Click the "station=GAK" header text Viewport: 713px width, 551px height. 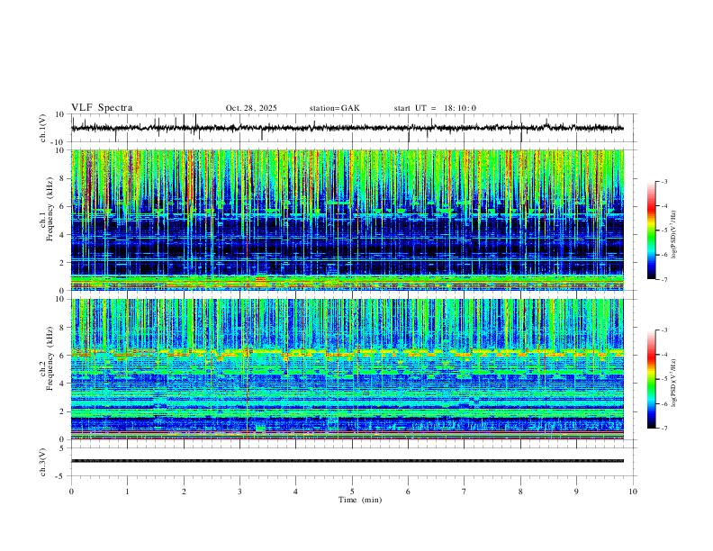point(334,108)
